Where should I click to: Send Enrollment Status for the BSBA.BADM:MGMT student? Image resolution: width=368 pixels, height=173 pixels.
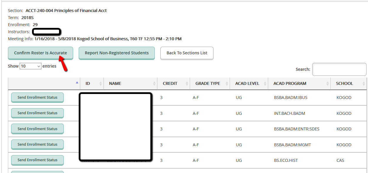(x=37, y=145)
